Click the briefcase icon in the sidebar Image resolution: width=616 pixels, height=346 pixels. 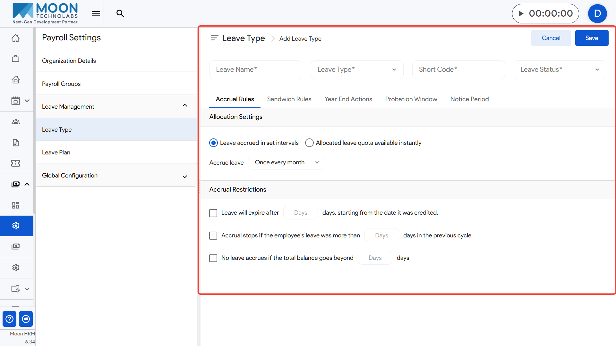(x=15, y=59)
